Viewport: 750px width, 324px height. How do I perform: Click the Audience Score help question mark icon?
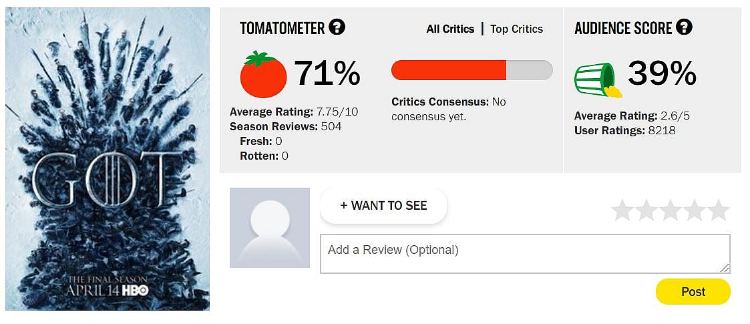[684, 27]
